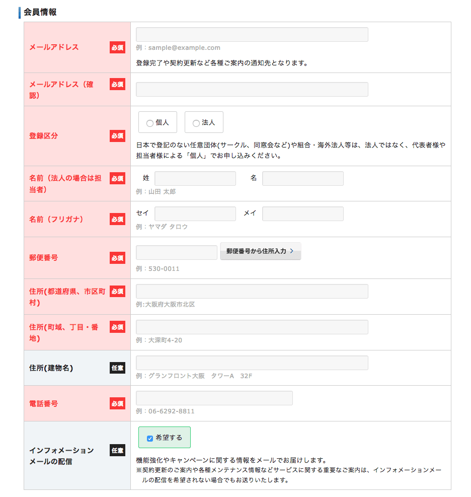The height and width of the screenshot is (497, 471).
Task: Click the 名 name input field
Action: [303, 178]
